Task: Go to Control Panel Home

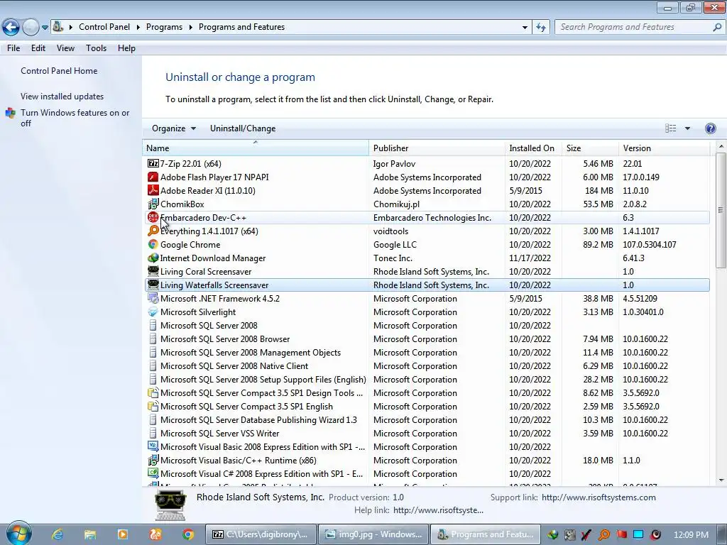Action: 59,71
